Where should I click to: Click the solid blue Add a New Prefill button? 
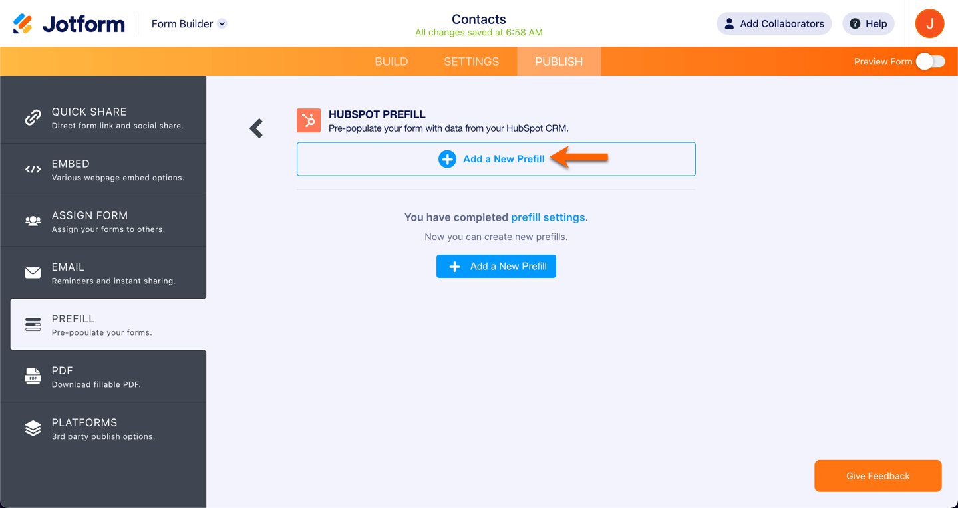coord(496,267)
